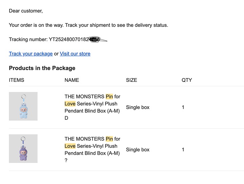The image size is (244, 184).
Task: Click the quantity value for the blue pendant
Action: (x=183, y=107)
